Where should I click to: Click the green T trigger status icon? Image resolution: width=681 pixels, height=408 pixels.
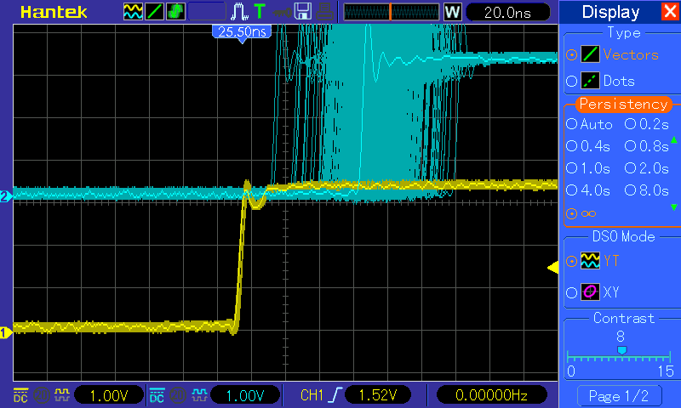tap(260, 12)
